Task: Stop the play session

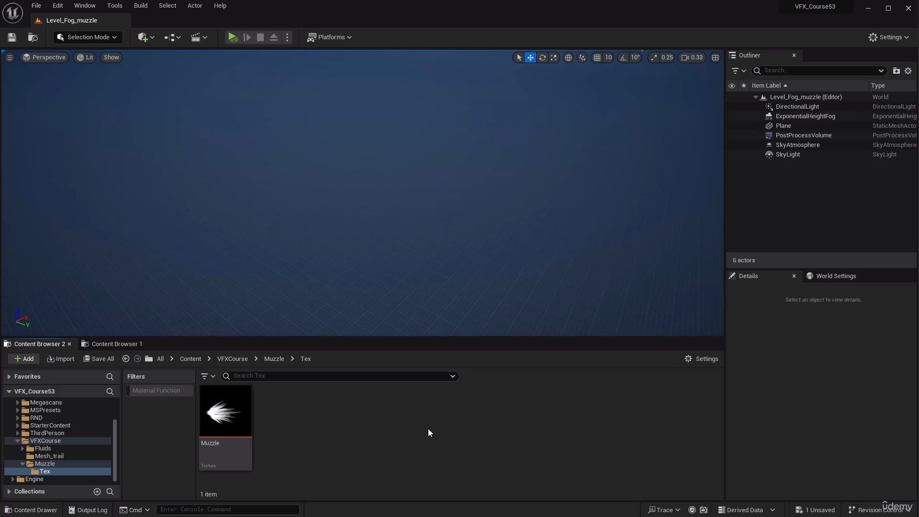Action: [x=260, y=37]
